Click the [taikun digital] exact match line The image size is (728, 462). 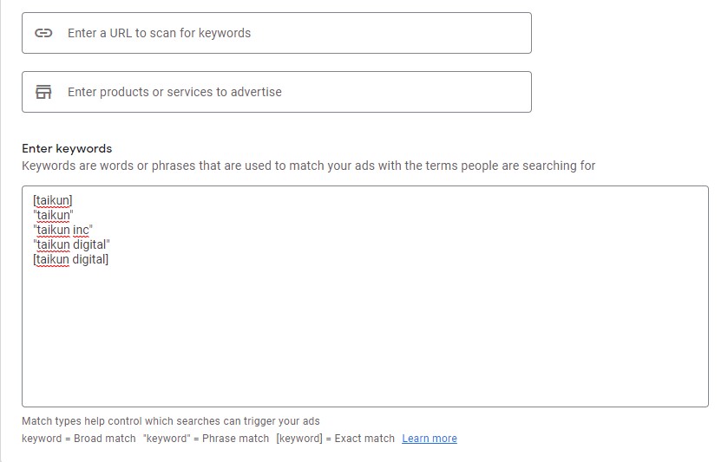[x=71, y=259]
